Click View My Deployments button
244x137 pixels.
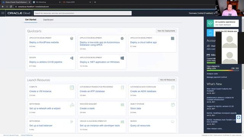(x=166, y=31)
